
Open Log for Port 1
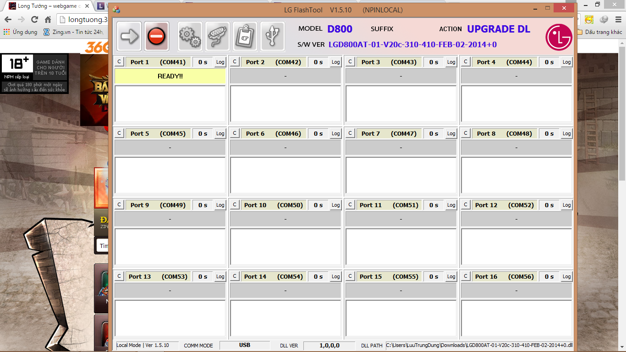(220, 62)
